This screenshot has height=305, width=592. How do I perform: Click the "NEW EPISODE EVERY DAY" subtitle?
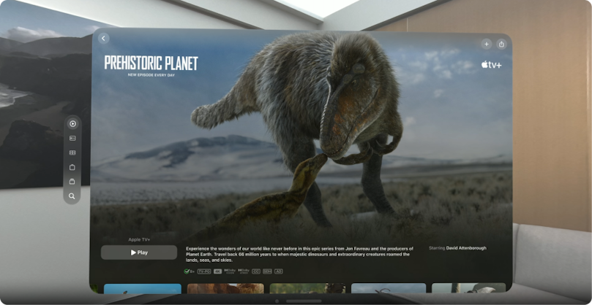(151, 75)
